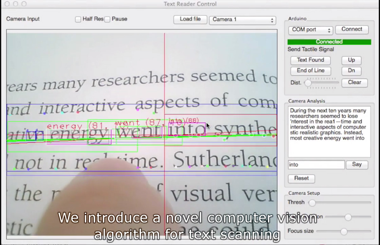Viewport: 380px width, 245px height.
Task: Click the Up tactile button
Action: [x=351, y=60]
